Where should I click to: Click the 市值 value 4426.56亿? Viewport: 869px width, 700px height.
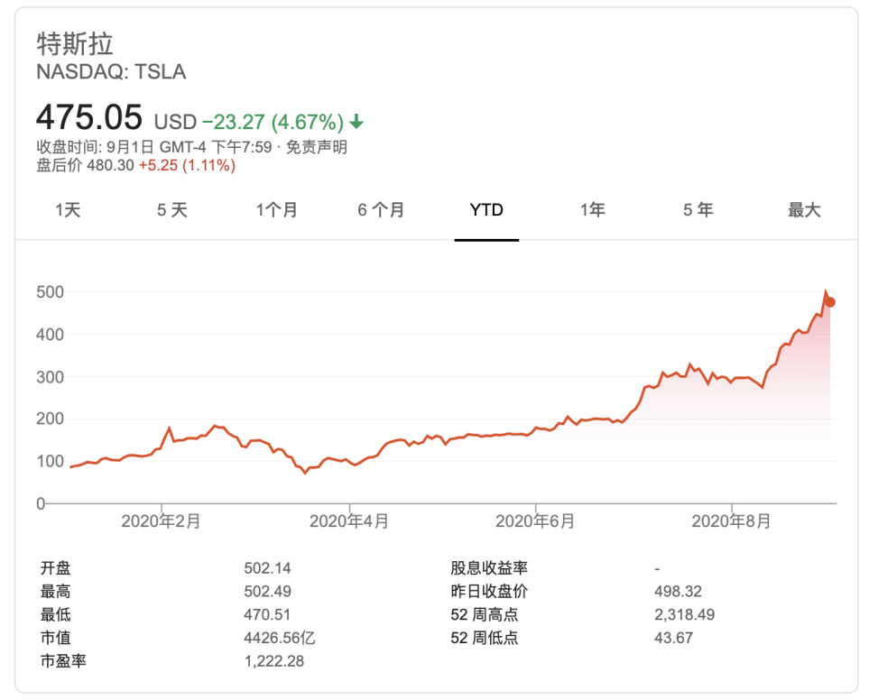point(280,638)
